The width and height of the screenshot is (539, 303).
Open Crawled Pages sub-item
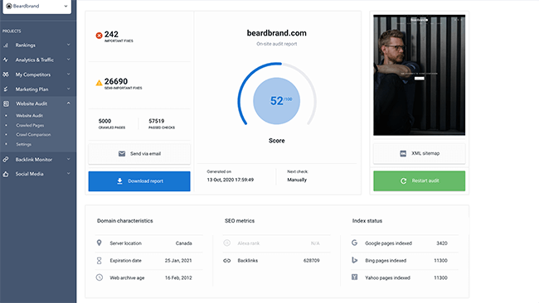click(x=30, y=125)
